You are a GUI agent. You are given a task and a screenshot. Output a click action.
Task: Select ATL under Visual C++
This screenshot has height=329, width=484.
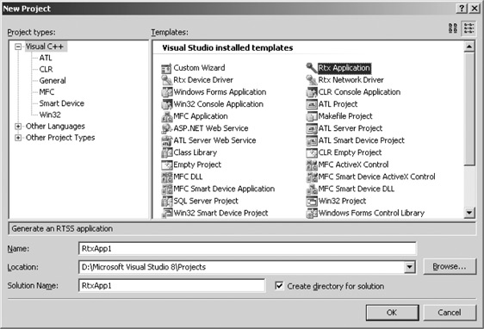[x=46, y=58]
